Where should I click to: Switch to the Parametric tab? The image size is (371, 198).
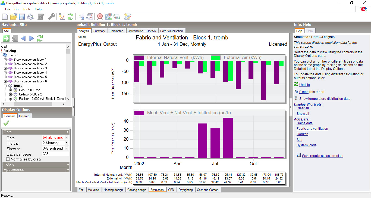pyautogui.click(x=117, y=31)
